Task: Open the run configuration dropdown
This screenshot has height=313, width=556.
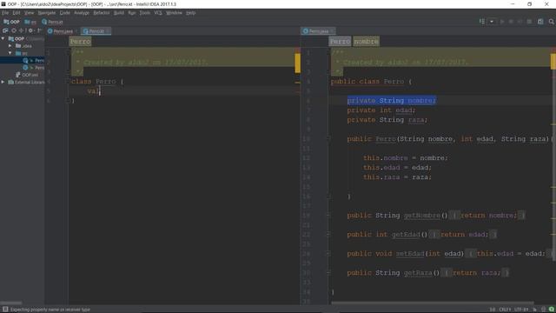Action: [x=492, y=22]
